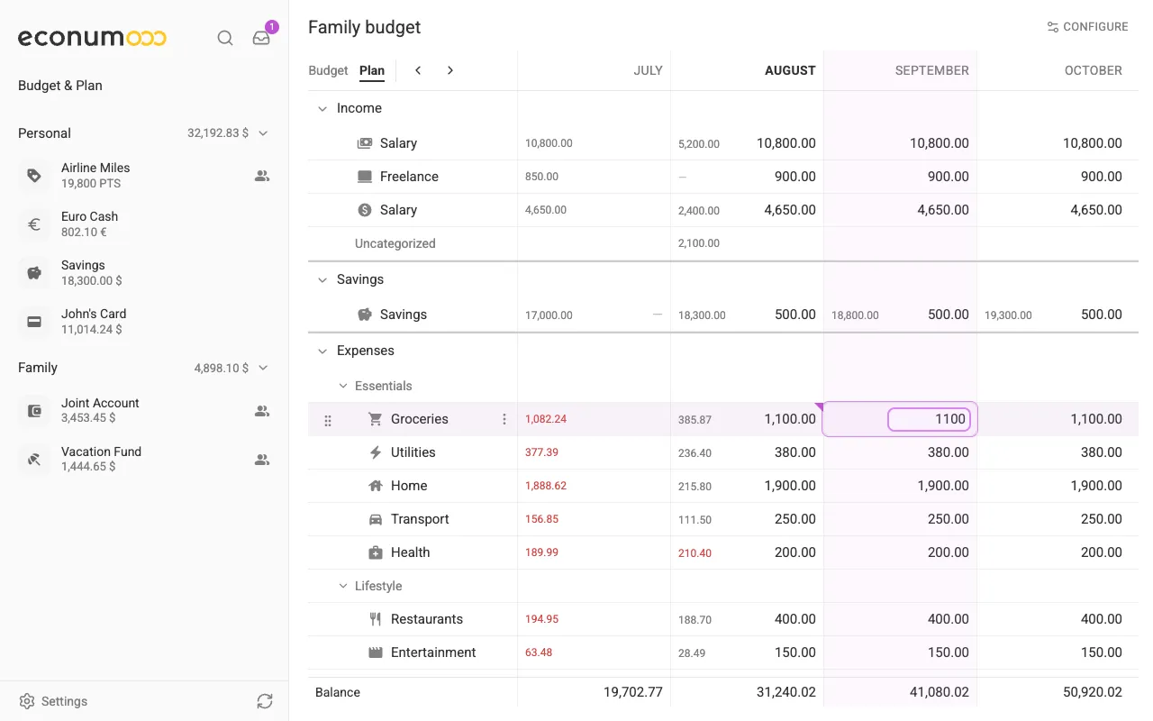Open the CONFIGURE options
The width and height of the screenshot is (1153, 721).
[1087, 27]
